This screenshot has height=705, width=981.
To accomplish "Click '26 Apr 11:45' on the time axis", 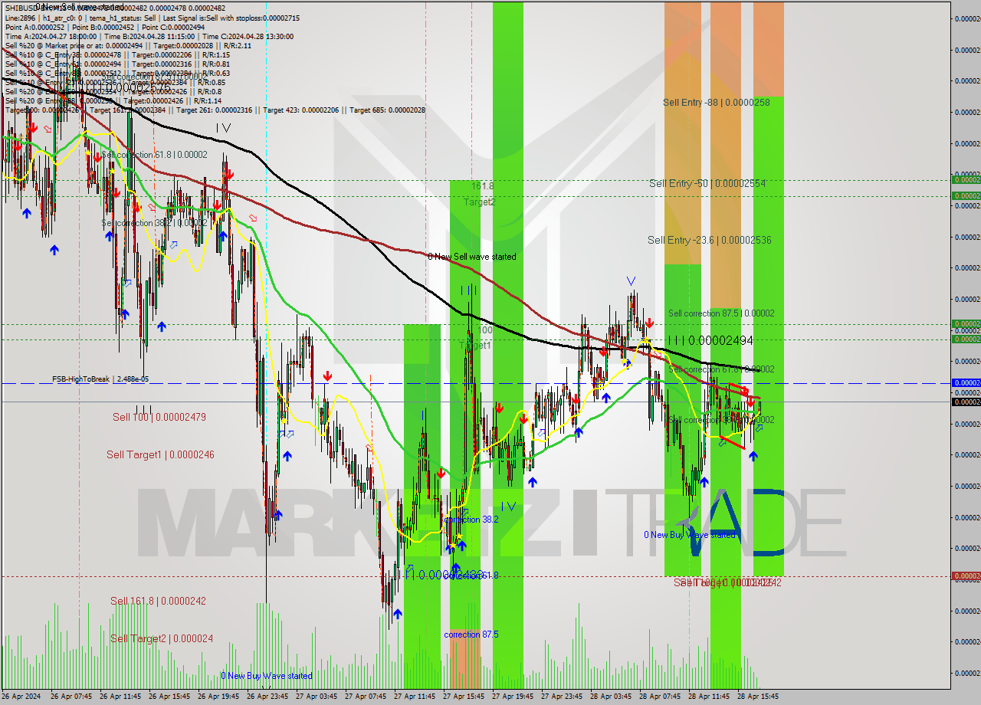I will pyautogui.click(x=122, y=697).
